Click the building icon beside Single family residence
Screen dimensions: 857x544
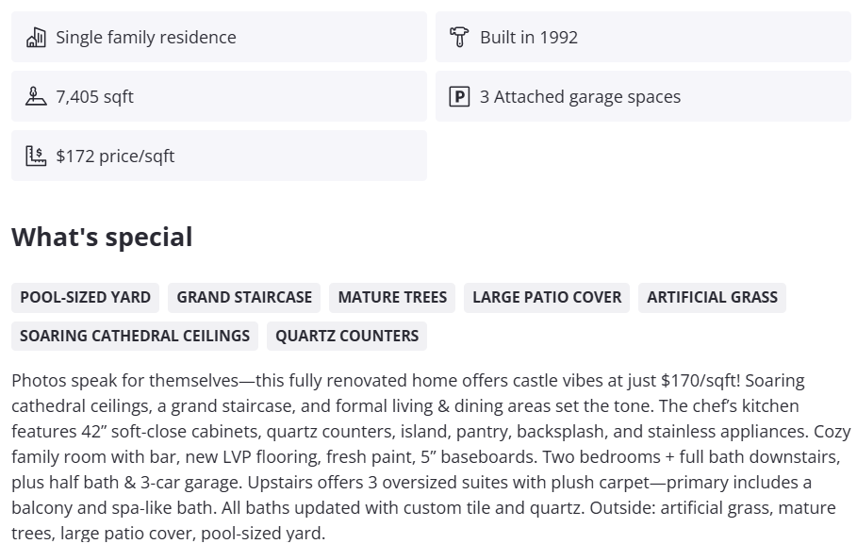pos(36,38)
